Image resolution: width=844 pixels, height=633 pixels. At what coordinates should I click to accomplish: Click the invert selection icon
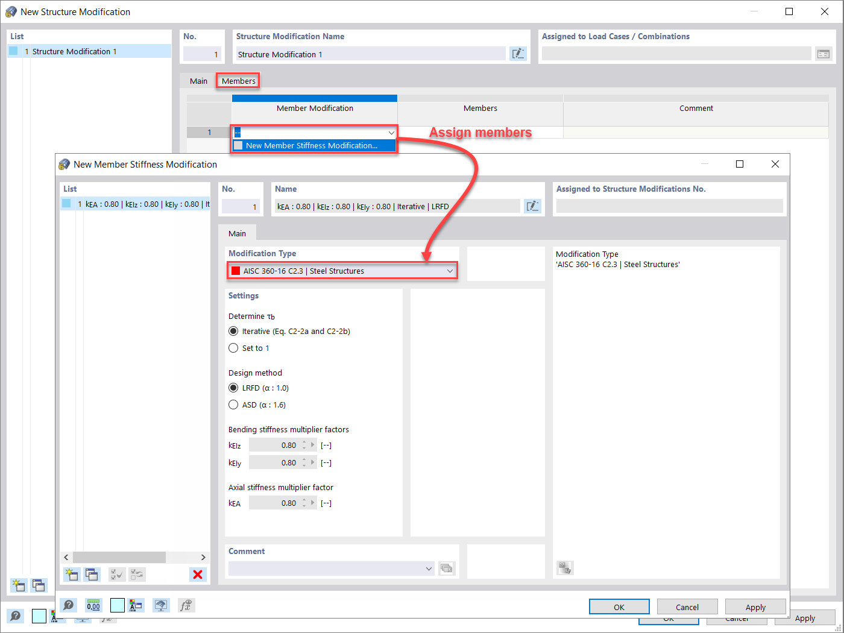click(x=137, y=575)
